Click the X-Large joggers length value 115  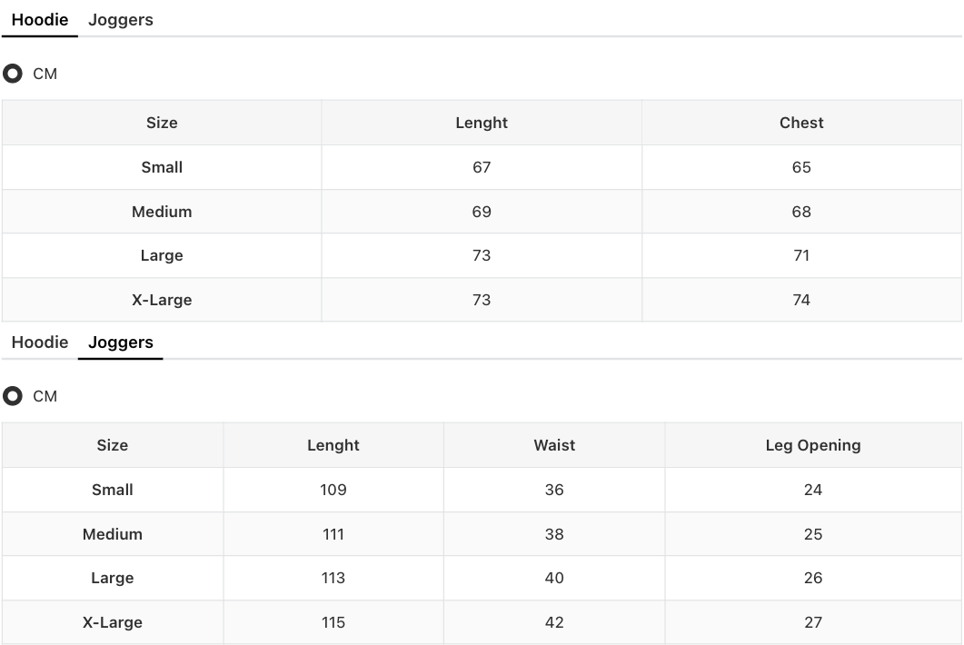click(x=333, y=622)
